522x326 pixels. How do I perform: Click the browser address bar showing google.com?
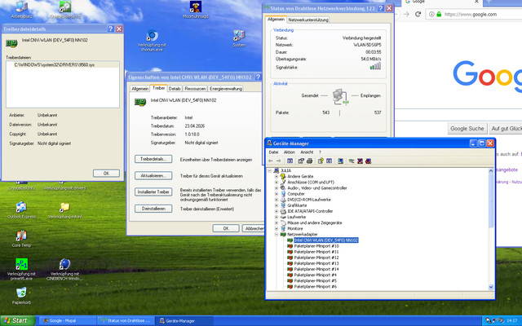click(473, 15)
